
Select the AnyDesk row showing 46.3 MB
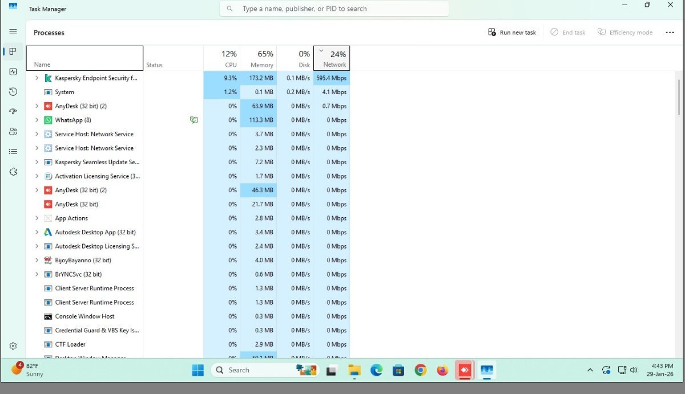188,190
